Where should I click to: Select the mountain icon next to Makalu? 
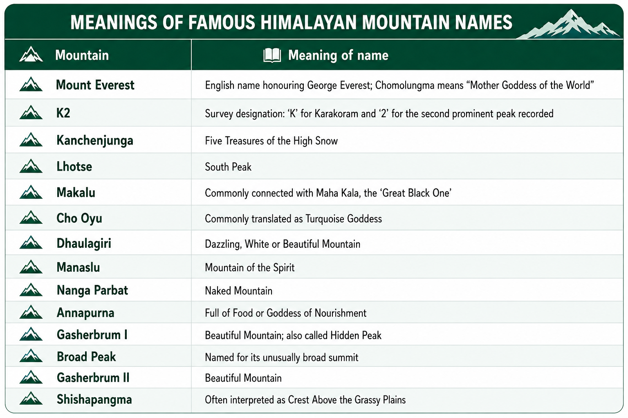tap(31, 192)
